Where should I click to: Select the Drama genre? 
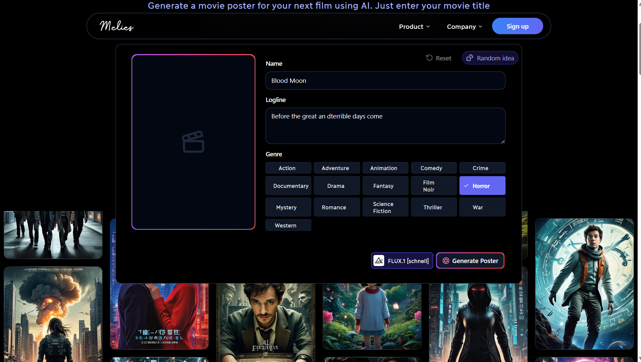337,186
